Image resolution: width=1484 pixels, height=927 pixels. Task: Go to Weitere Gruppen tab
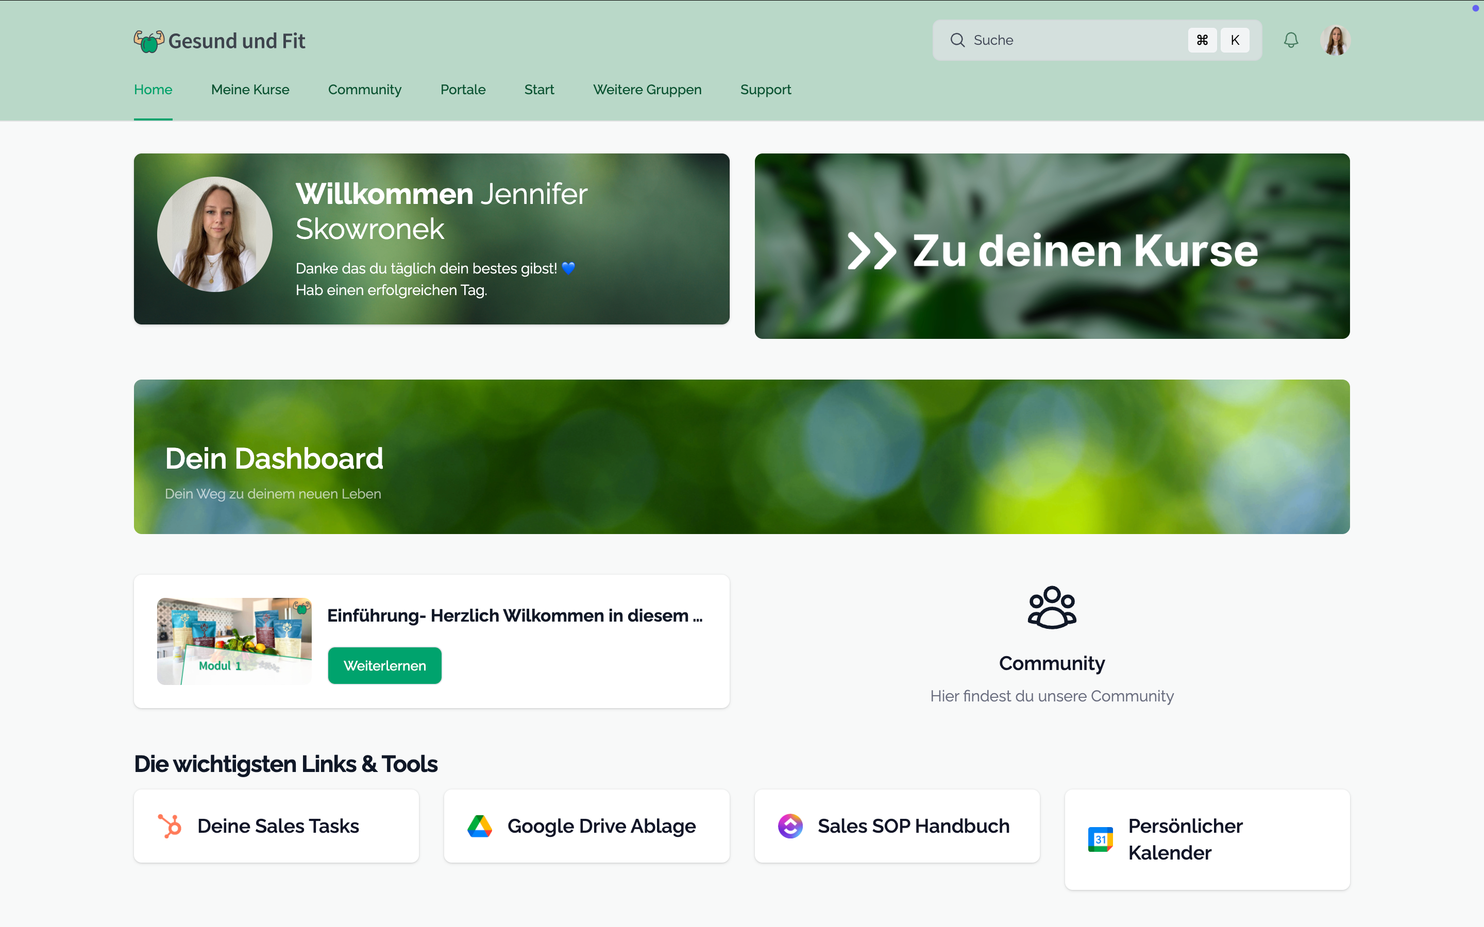tap(647, 90)
